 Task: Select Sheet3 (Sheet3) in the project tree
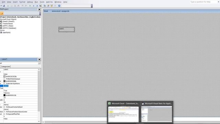tap(8, 21)
